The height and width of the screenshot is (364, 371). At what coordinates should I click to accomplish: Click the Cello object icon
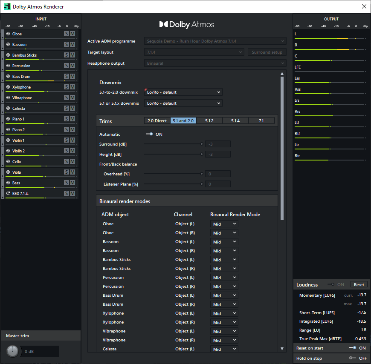pyautogui.click(x=8, y=162)
